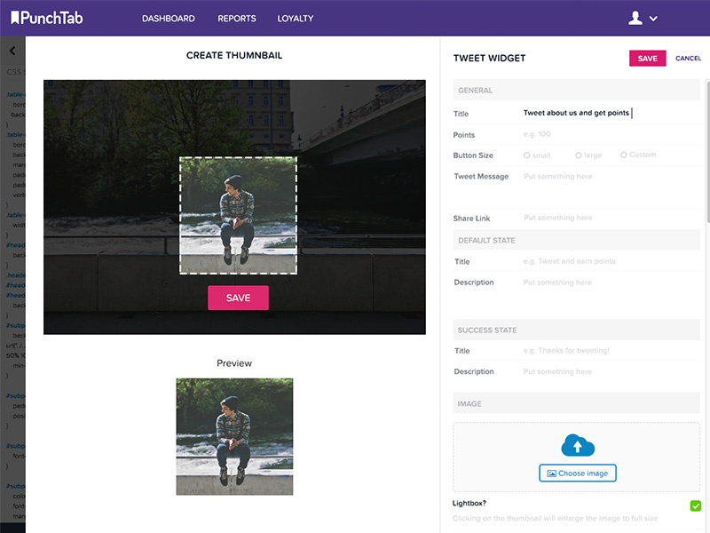The height and width of the screenshot is (533, 710).
Task: Click the Choose image button
Action: (x=577, y=473)
